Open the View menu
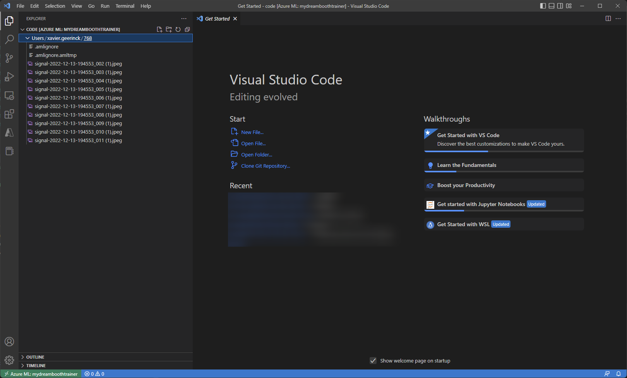627x378 pixels. pyautogui.click(x=77, y=6)
